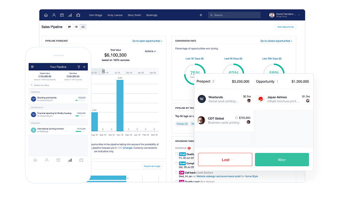Select the Last 365 Days conversion period
The image size is (339, 197).
coord(272,59)
